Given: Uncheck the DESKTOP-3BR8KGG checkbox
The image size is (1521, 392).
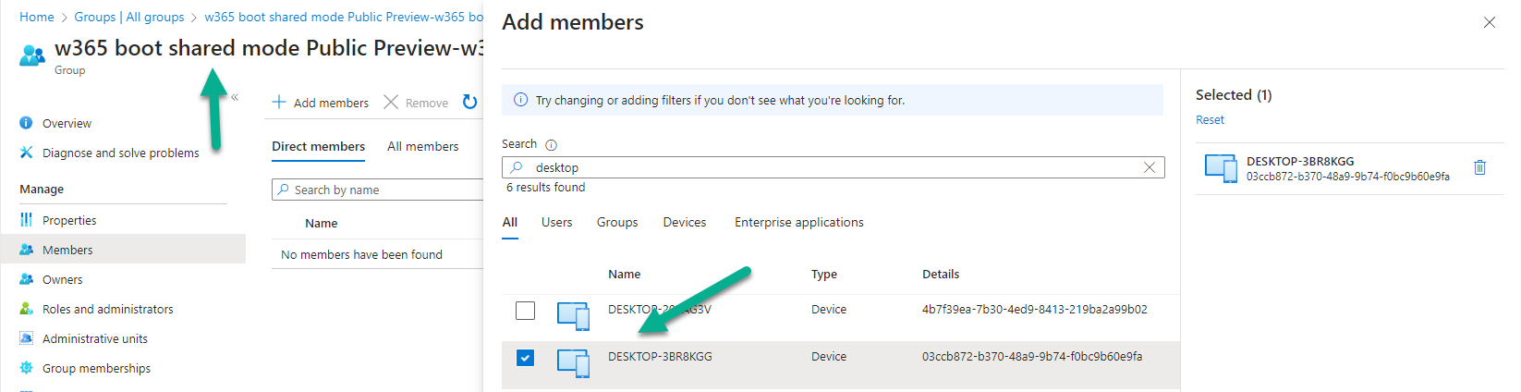Looking at the screenshot, I should tap(525, 358).
